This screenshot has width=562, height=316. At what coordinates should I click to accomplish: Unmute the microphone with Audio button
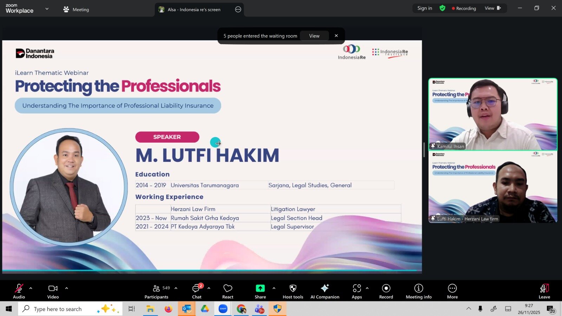(19, 291)
